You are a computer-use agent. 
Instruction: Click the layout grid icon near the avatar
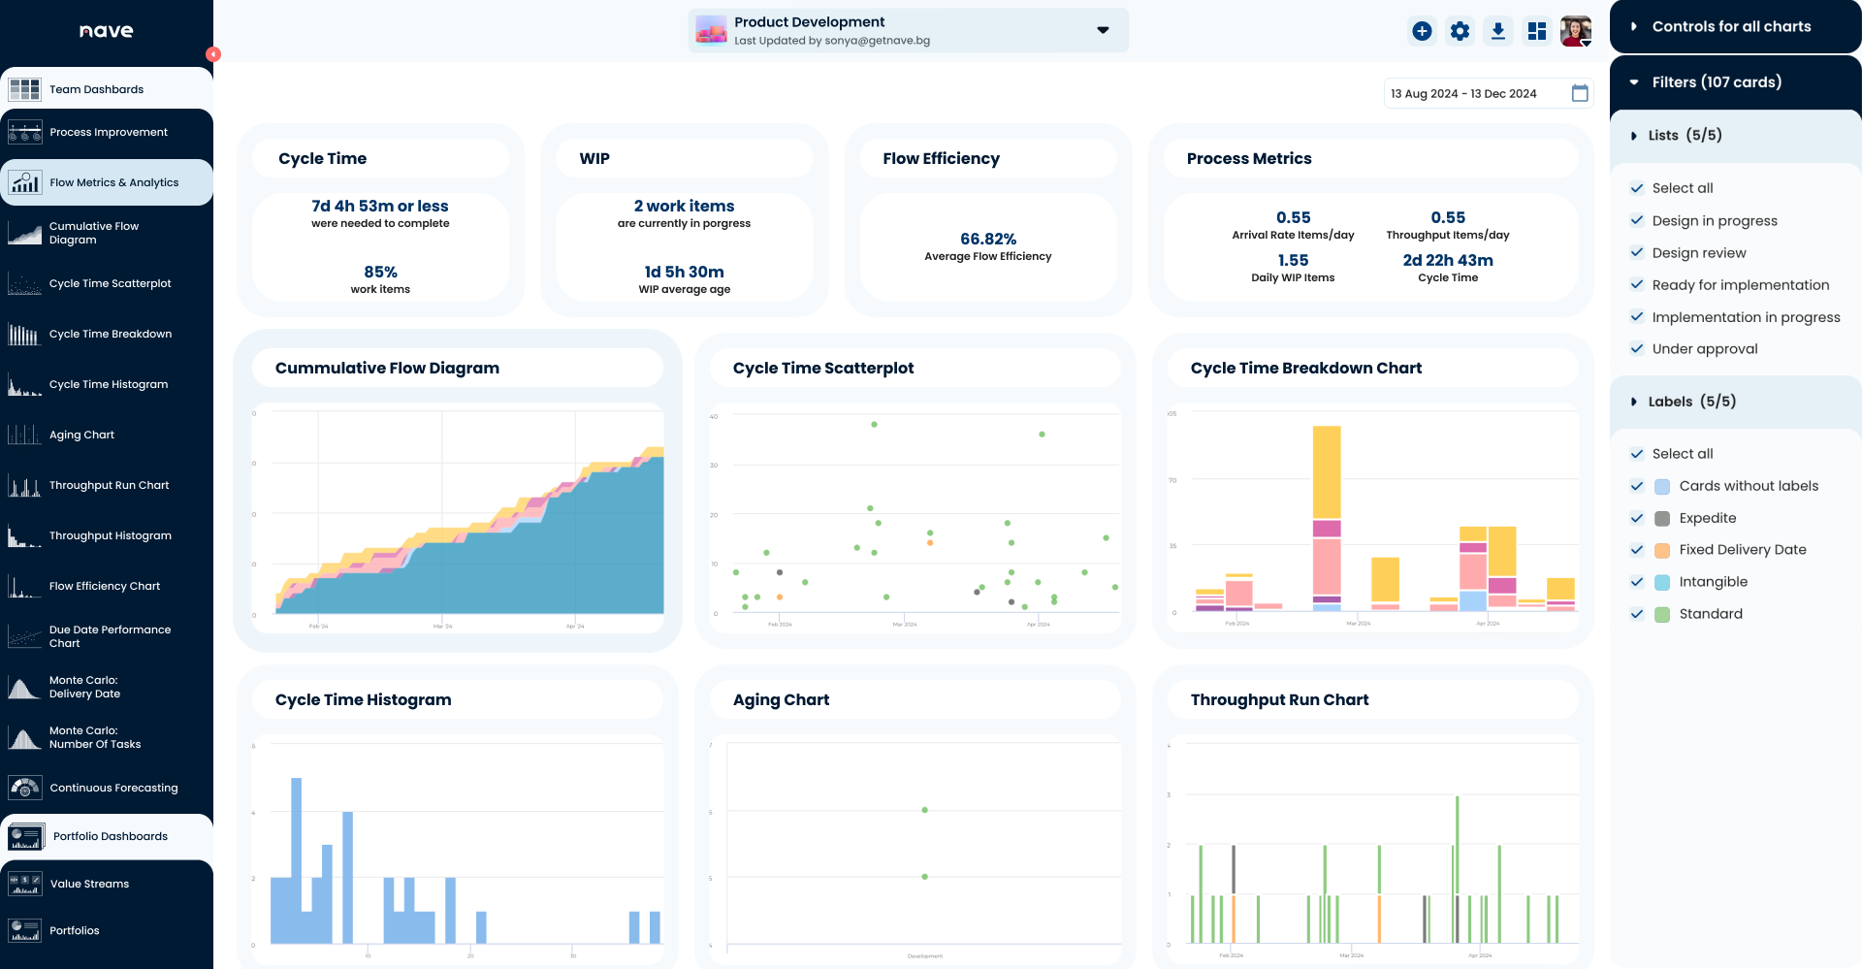1537,30
